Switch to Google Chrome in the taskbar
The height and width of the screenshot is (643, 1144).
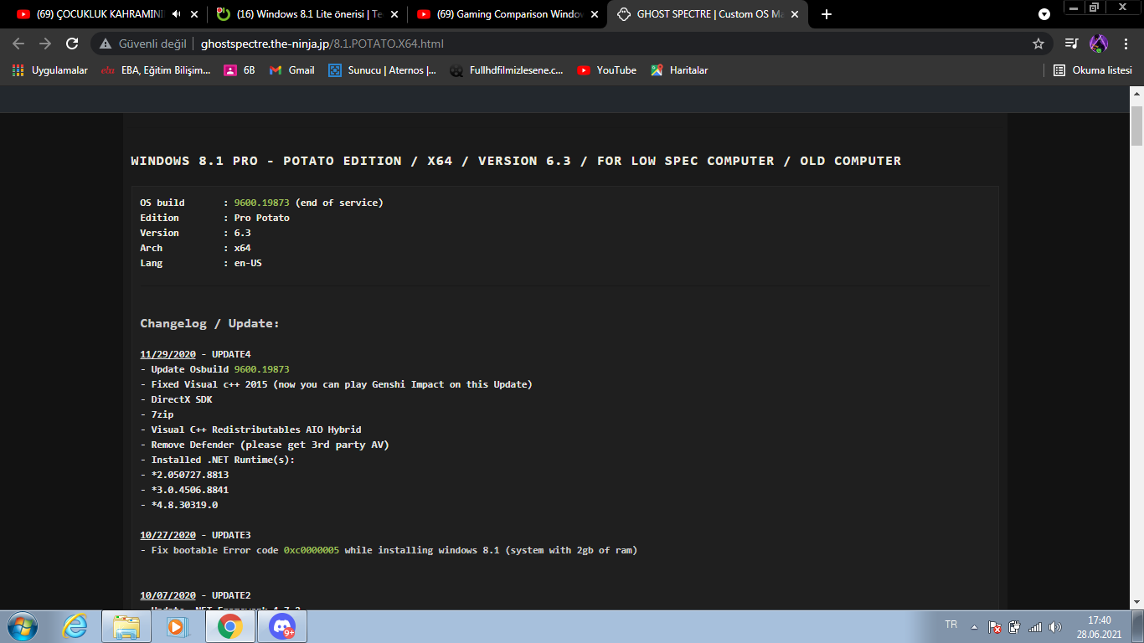(x=229, y=626)
